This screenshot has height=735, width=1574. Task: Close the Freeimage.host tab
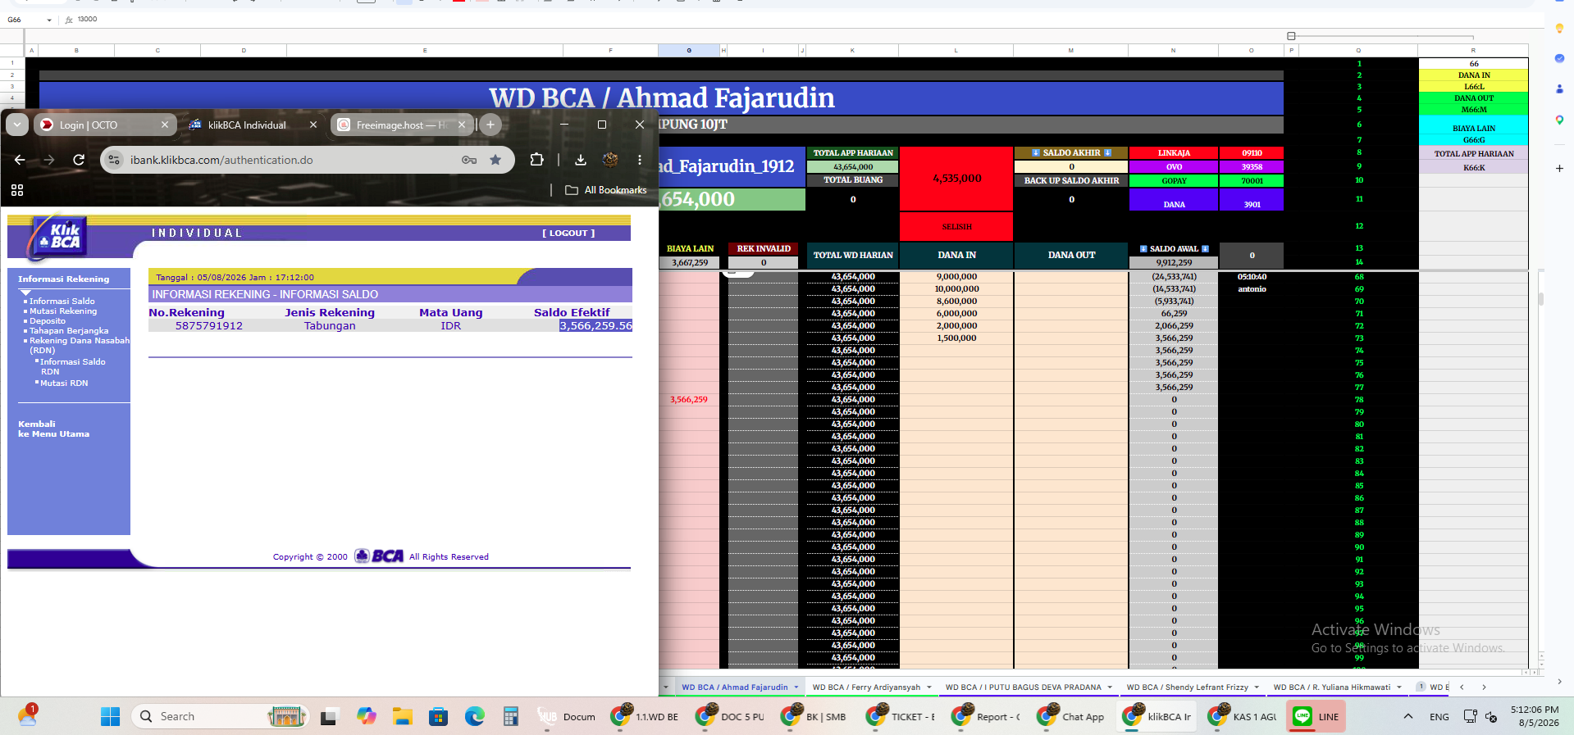tap(462, 125)
